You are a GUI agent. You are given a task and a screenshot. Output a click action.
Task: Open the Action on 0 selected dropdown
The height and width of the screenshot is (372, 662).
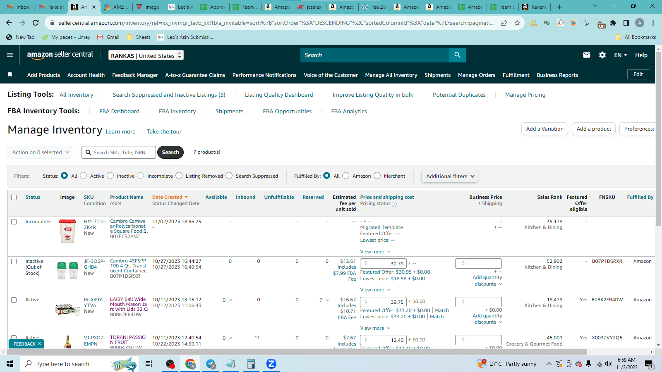coord(41,152)
